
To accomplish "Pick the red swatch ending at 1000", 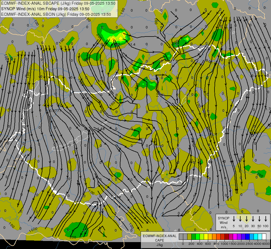I will (x=223, y=237).
